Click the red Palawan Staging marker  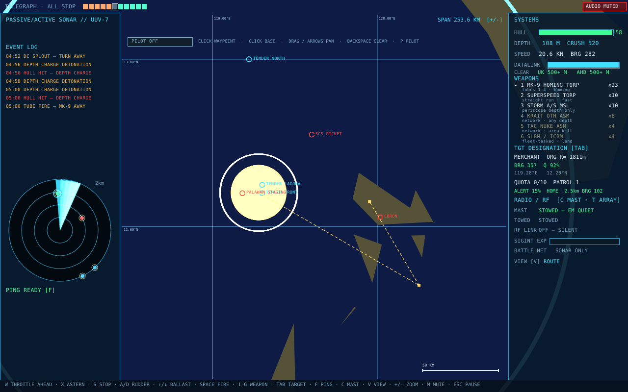242,193
